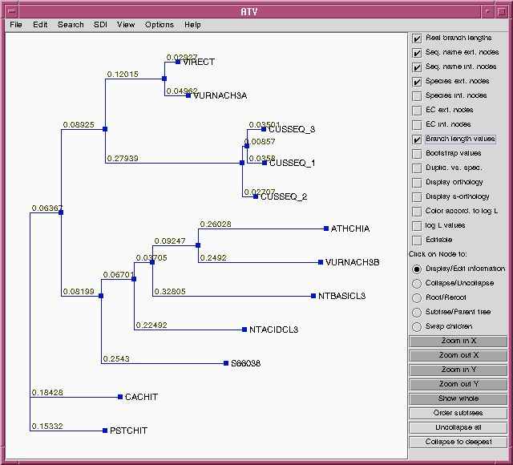Image resolution: width=513 pixels, height=465 pixels.
Task: Select Collapse/Uncollapse radio option
Action: click(417, 283)
